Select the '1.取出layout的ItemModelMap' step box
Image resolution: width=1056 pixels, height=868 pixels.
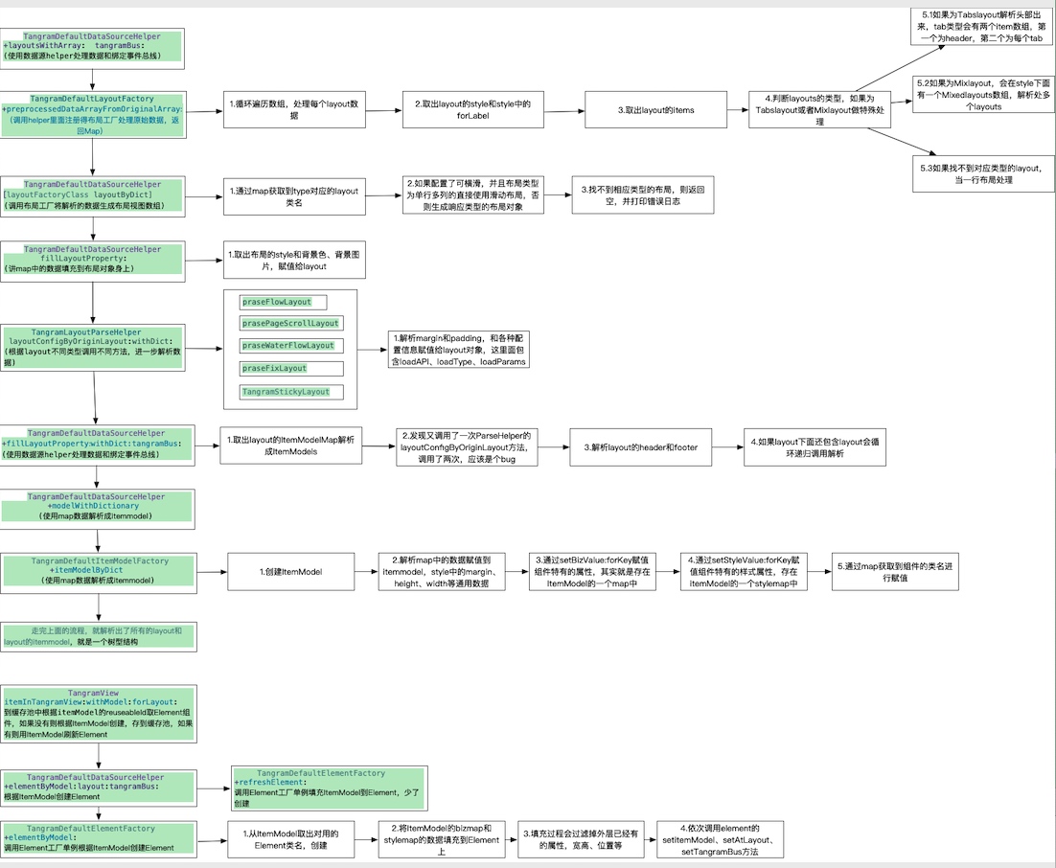pyautogui.click(x=291, y=445)
